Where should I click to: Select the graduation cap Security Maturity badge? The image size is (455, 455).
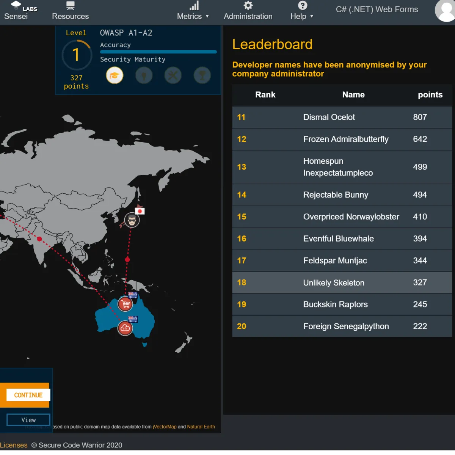(x=115, y=75)
